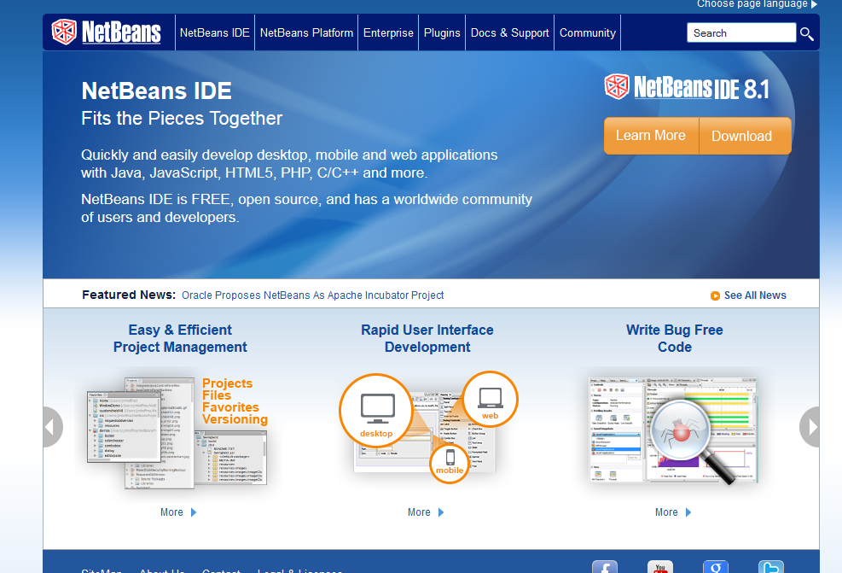Viewport: 842px width, 573px height.
Task: Click More under Rapid User Interface Development
Action: 419,512
